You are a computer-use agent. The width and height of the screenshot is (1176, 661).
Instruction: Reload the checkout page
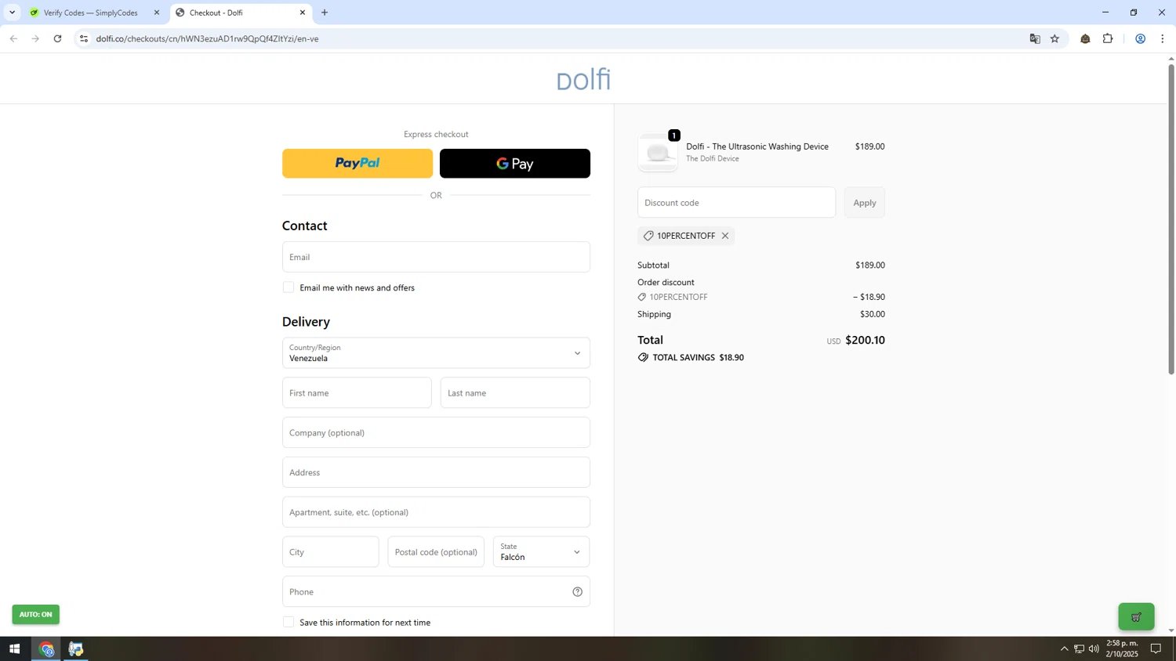(x=57, y=38)
